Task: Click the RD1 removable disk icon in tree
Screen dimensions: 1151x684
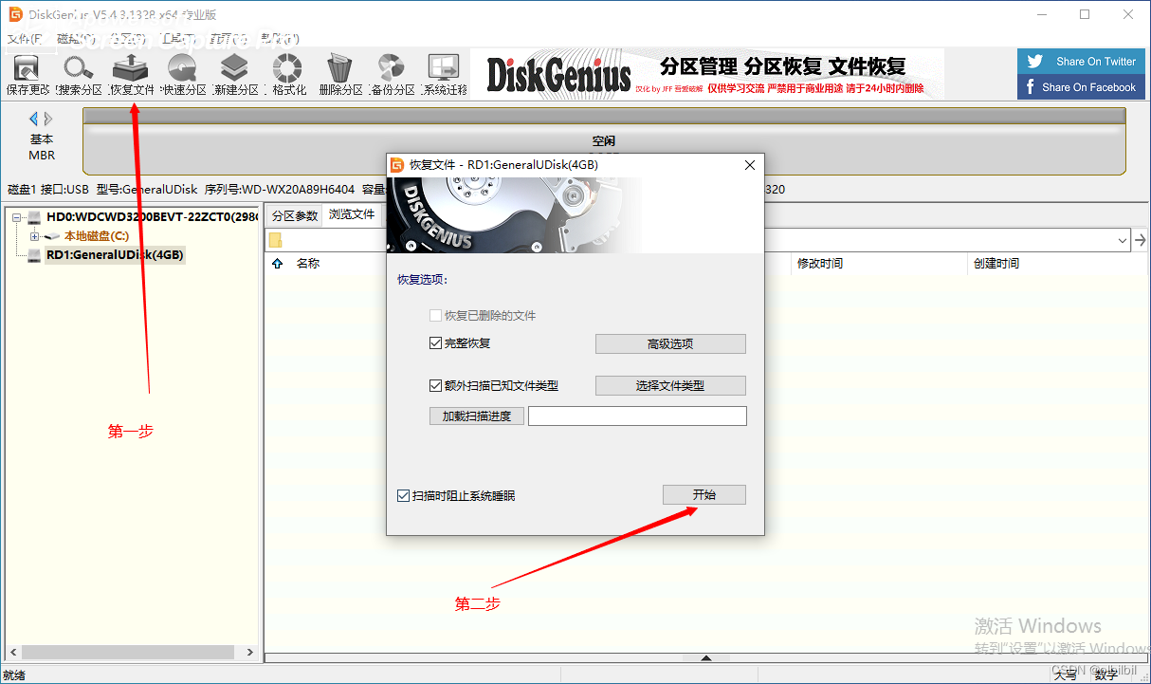Action: [x=35, y=255]
